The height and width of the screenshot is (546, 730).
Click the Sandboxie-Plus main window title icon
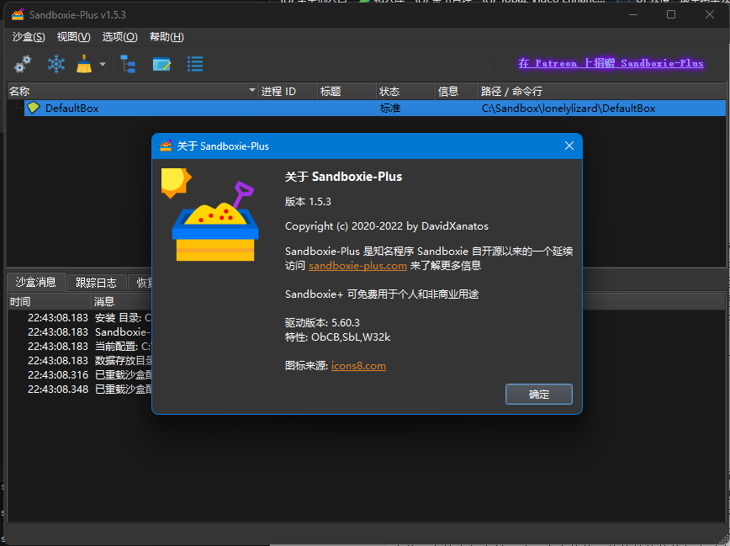pos(18,14)
